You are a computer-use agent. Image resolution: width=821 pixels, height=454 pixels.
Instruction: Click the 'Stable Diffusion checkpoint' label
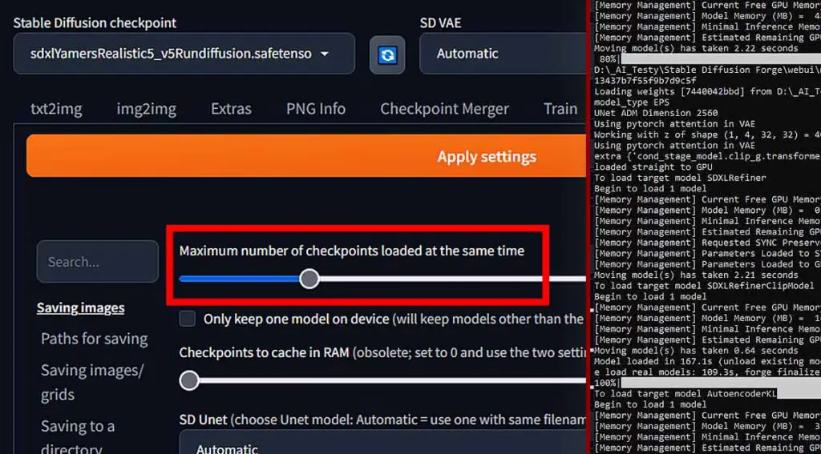point(95,23)
